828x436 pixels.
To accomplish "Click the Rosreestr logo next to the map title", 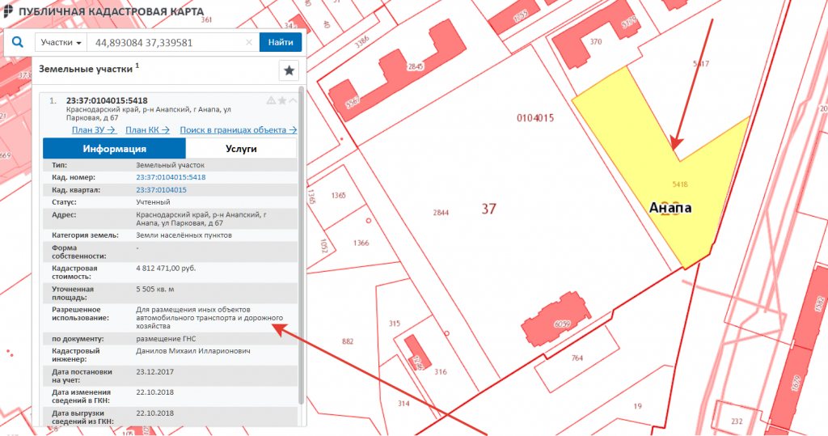I will click(x=8, y=11).
